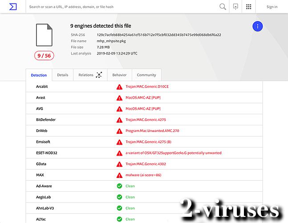Screen dimensions: 288x223
Task: Click warning icon in MAX row
Action: click(119, 175)
